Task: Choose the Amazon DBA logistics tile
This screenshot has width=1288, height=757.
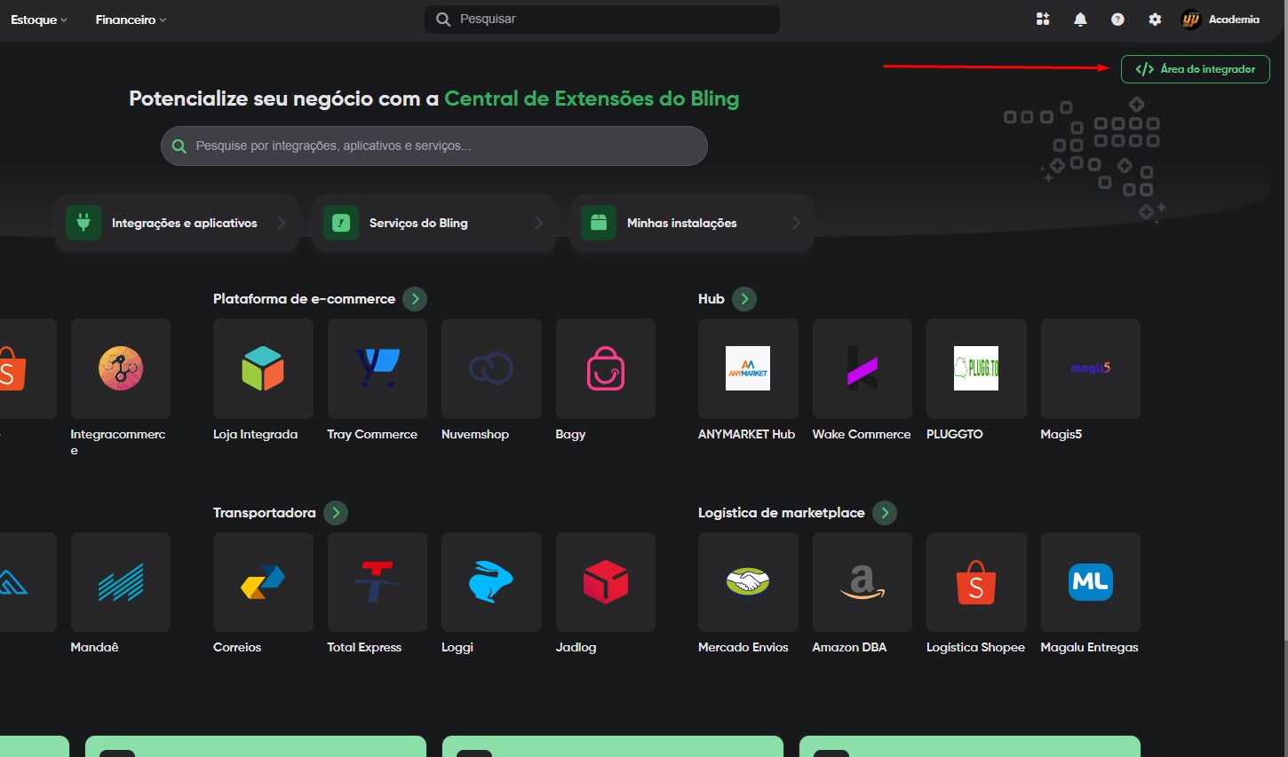Action: click(862, 582)
